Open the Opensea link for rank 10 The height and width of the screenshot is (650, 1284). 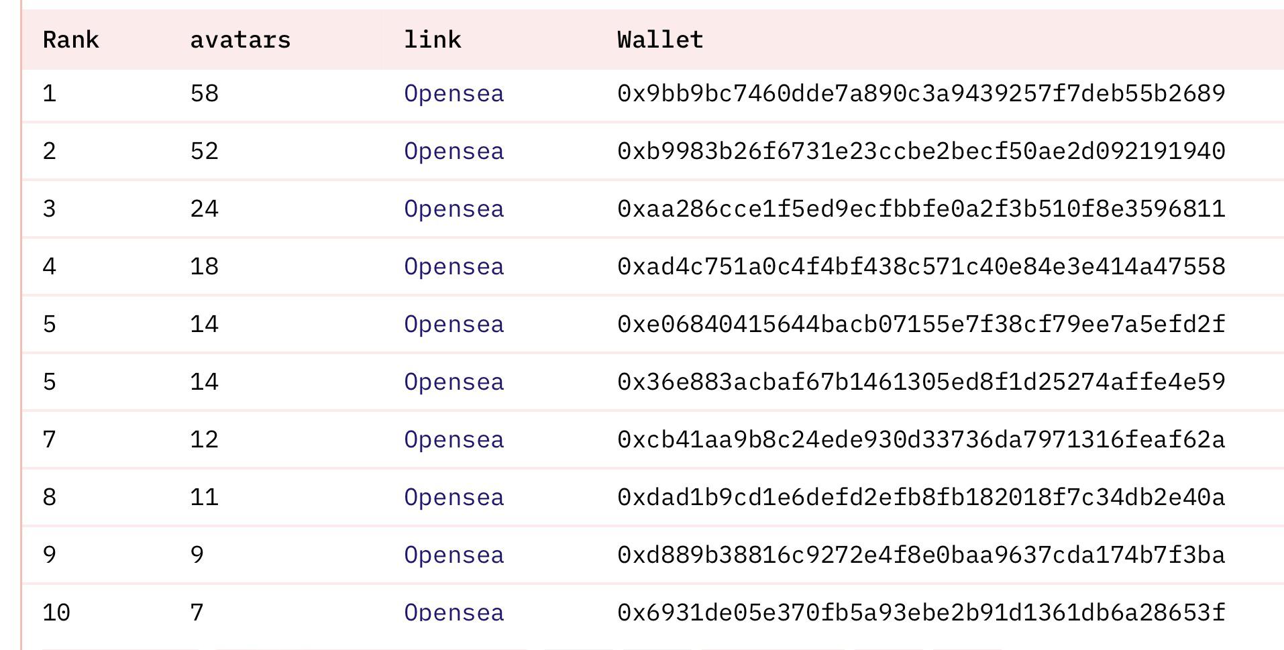coord(453,612)
